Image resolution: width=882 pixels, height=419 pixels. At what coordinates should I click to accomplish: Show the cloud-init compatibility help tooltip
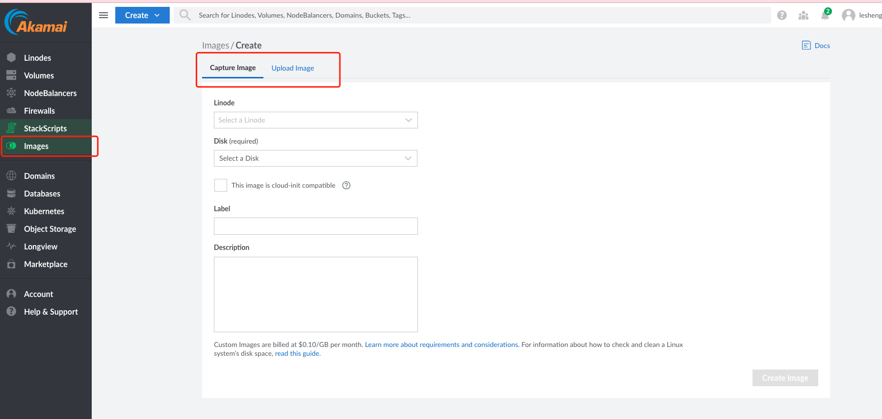point(346,185)
